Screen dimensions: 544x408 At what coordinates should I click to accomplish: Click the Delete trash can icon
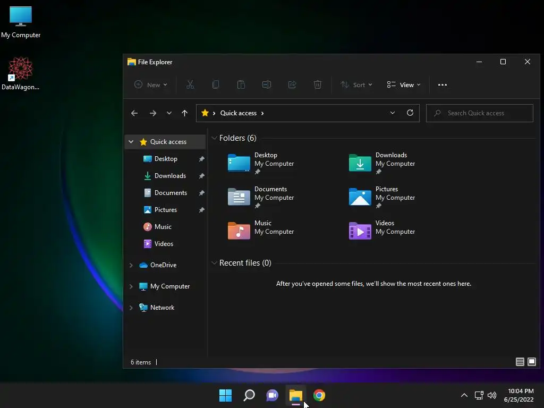(318, 84)
